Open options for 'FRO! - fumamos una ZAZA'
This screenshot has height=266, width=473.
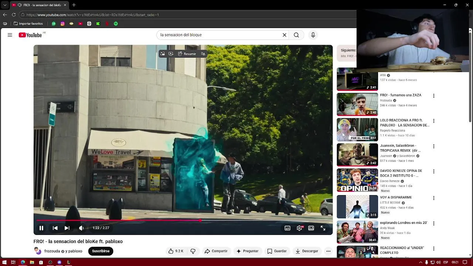[434, 96]
